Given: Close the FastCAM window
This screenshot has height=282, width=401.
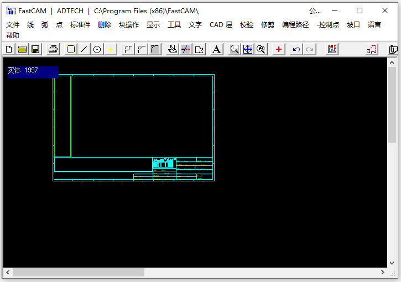Looking at the screenshot, I should (x=385, y=11).
